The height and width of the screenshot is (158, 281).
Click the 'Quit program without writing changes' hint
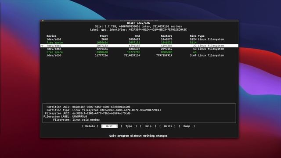138,136
